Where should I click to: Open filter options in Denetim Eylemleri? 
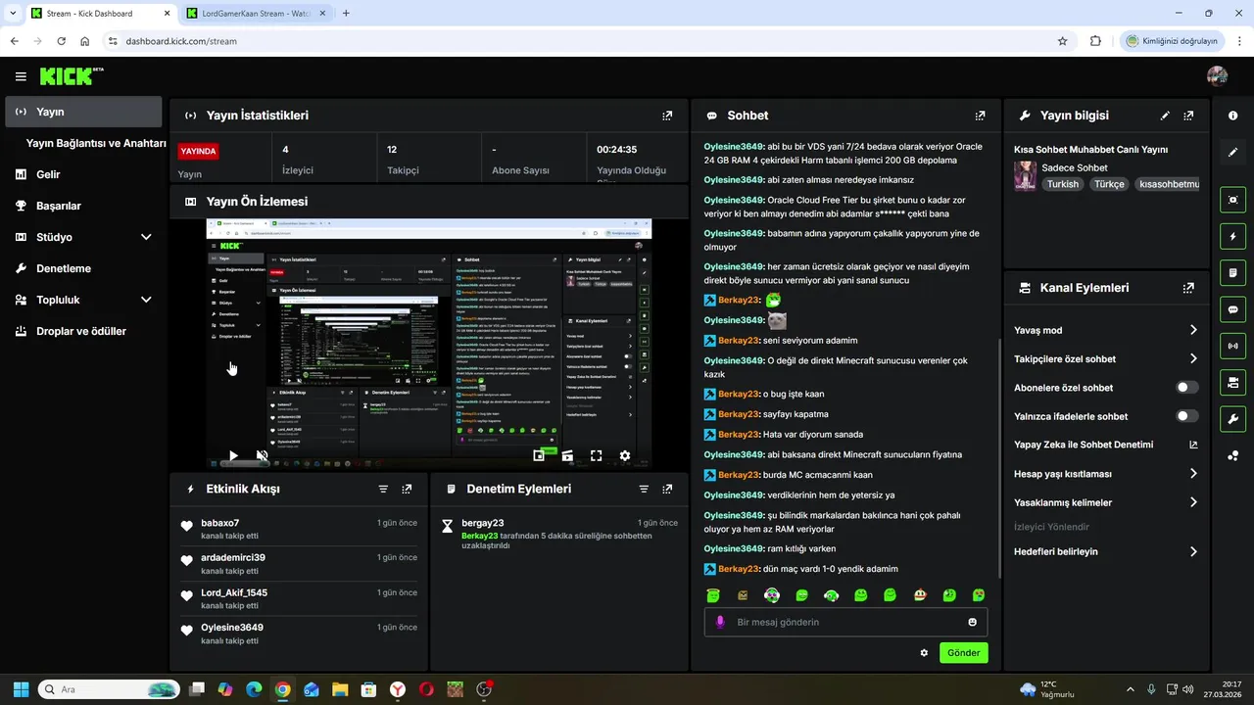644,489
